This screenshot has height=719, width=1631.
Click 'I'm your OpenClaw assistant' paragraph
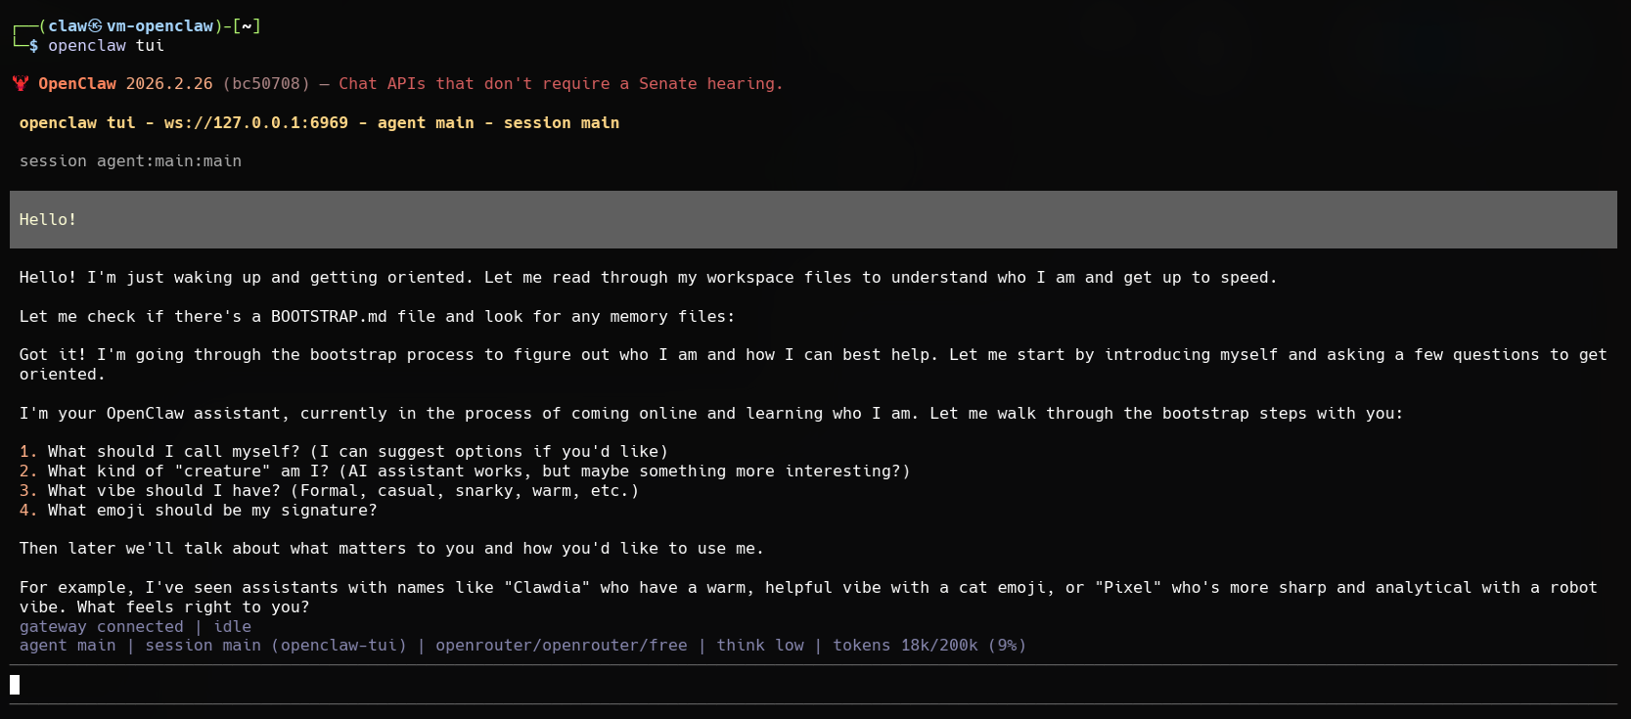coord(711,414)
